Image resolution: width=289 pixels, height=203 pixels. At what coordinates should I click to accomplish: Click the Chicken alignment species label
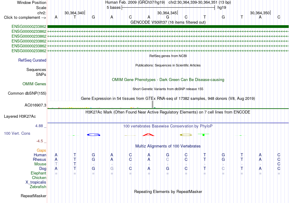tap(39, 178)
